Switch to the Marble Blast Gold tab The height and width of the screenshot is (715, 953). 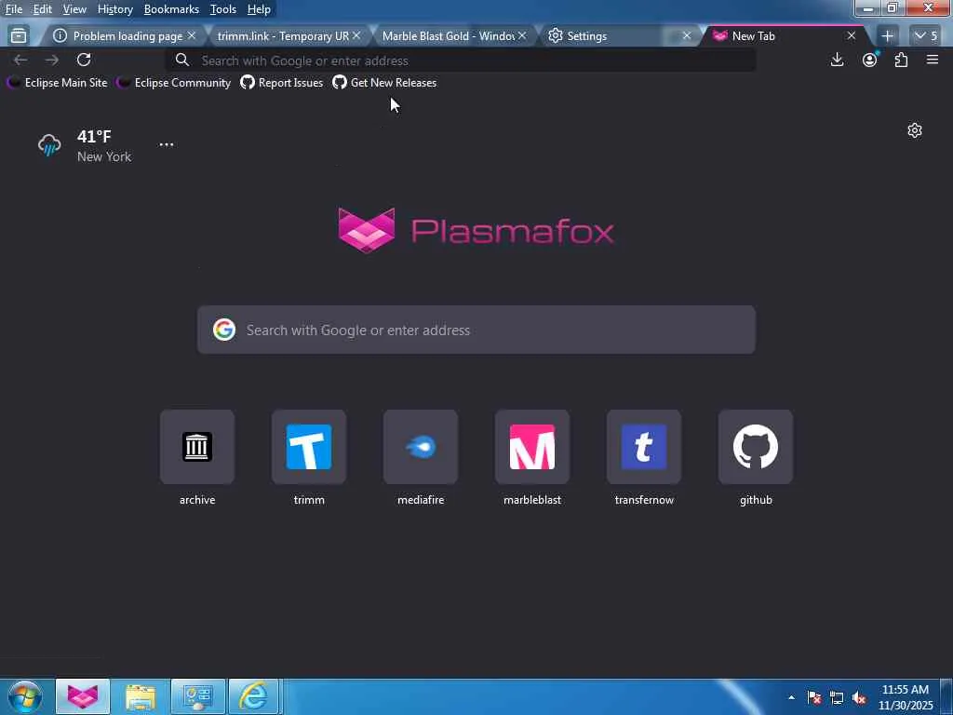(x=448, y=36)
